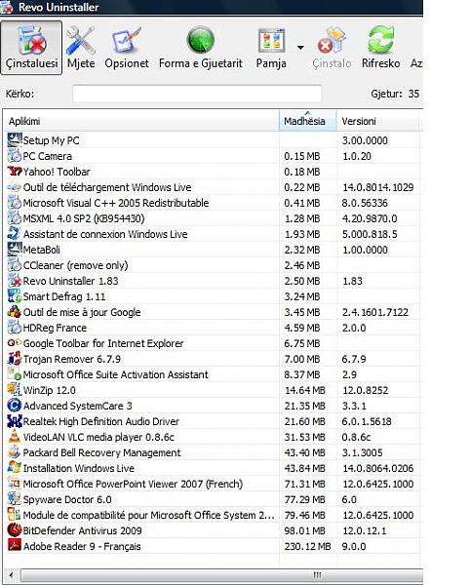
Task: Click version 2.4.1601.7122 cell
Action: (375, 312)
